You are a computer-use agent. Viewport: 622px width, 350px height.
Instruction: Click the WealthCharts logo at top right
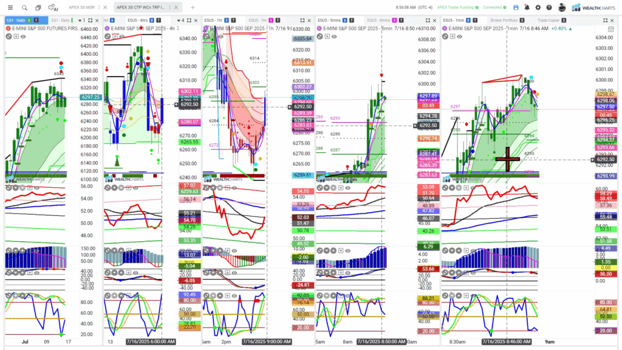[593, 7]
